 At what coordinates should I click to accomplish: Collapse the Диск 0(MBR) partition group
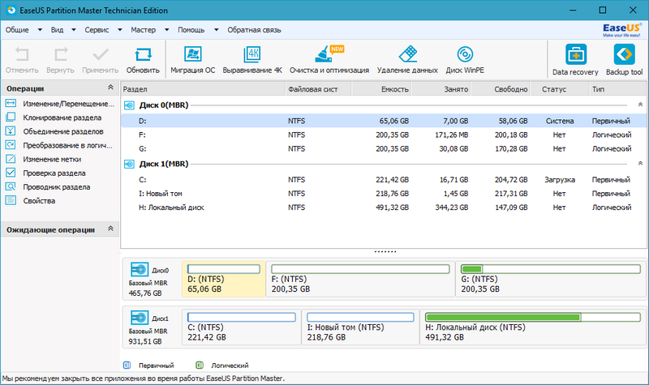pos(640,105)
